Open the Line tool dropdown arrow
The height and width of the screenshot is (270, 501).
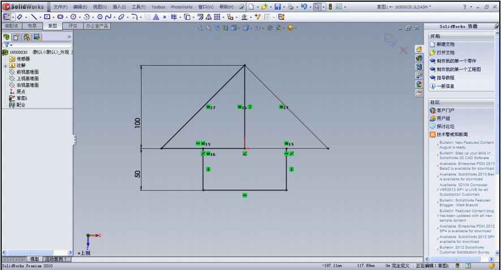40,17
